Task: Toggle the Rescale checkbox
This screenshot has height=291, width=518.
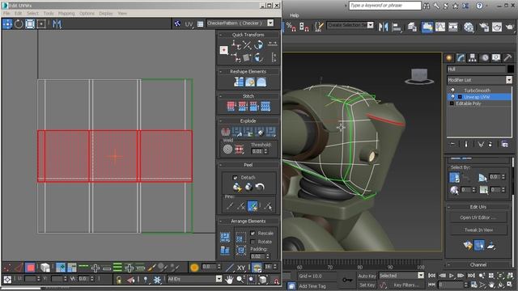Action: pyautogui.click(x=253, y=233)
